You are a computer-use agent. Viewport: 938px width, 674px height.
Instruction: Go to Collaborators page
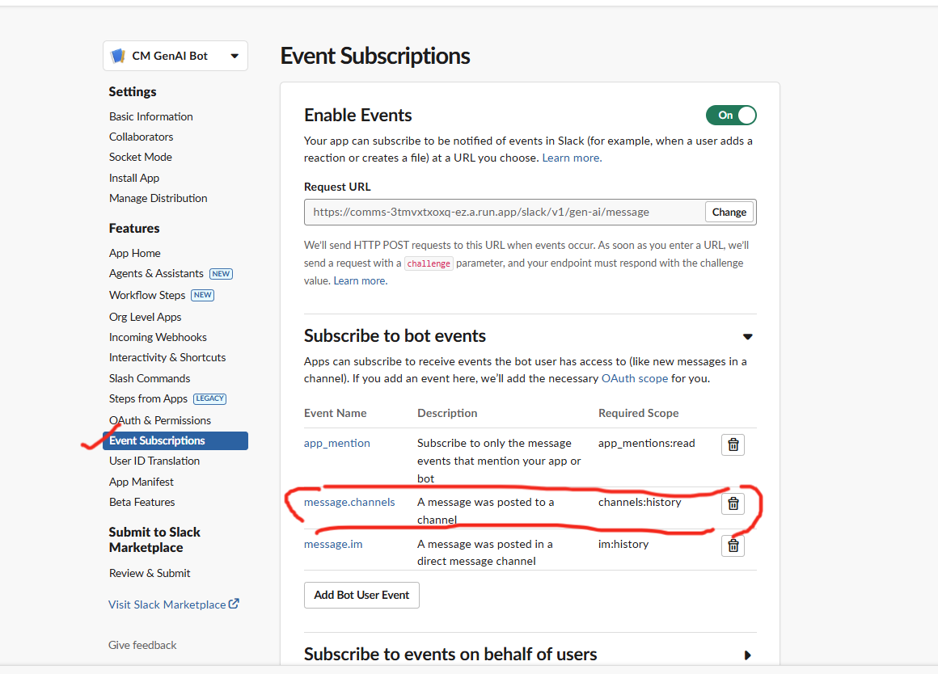pos(142,137)
